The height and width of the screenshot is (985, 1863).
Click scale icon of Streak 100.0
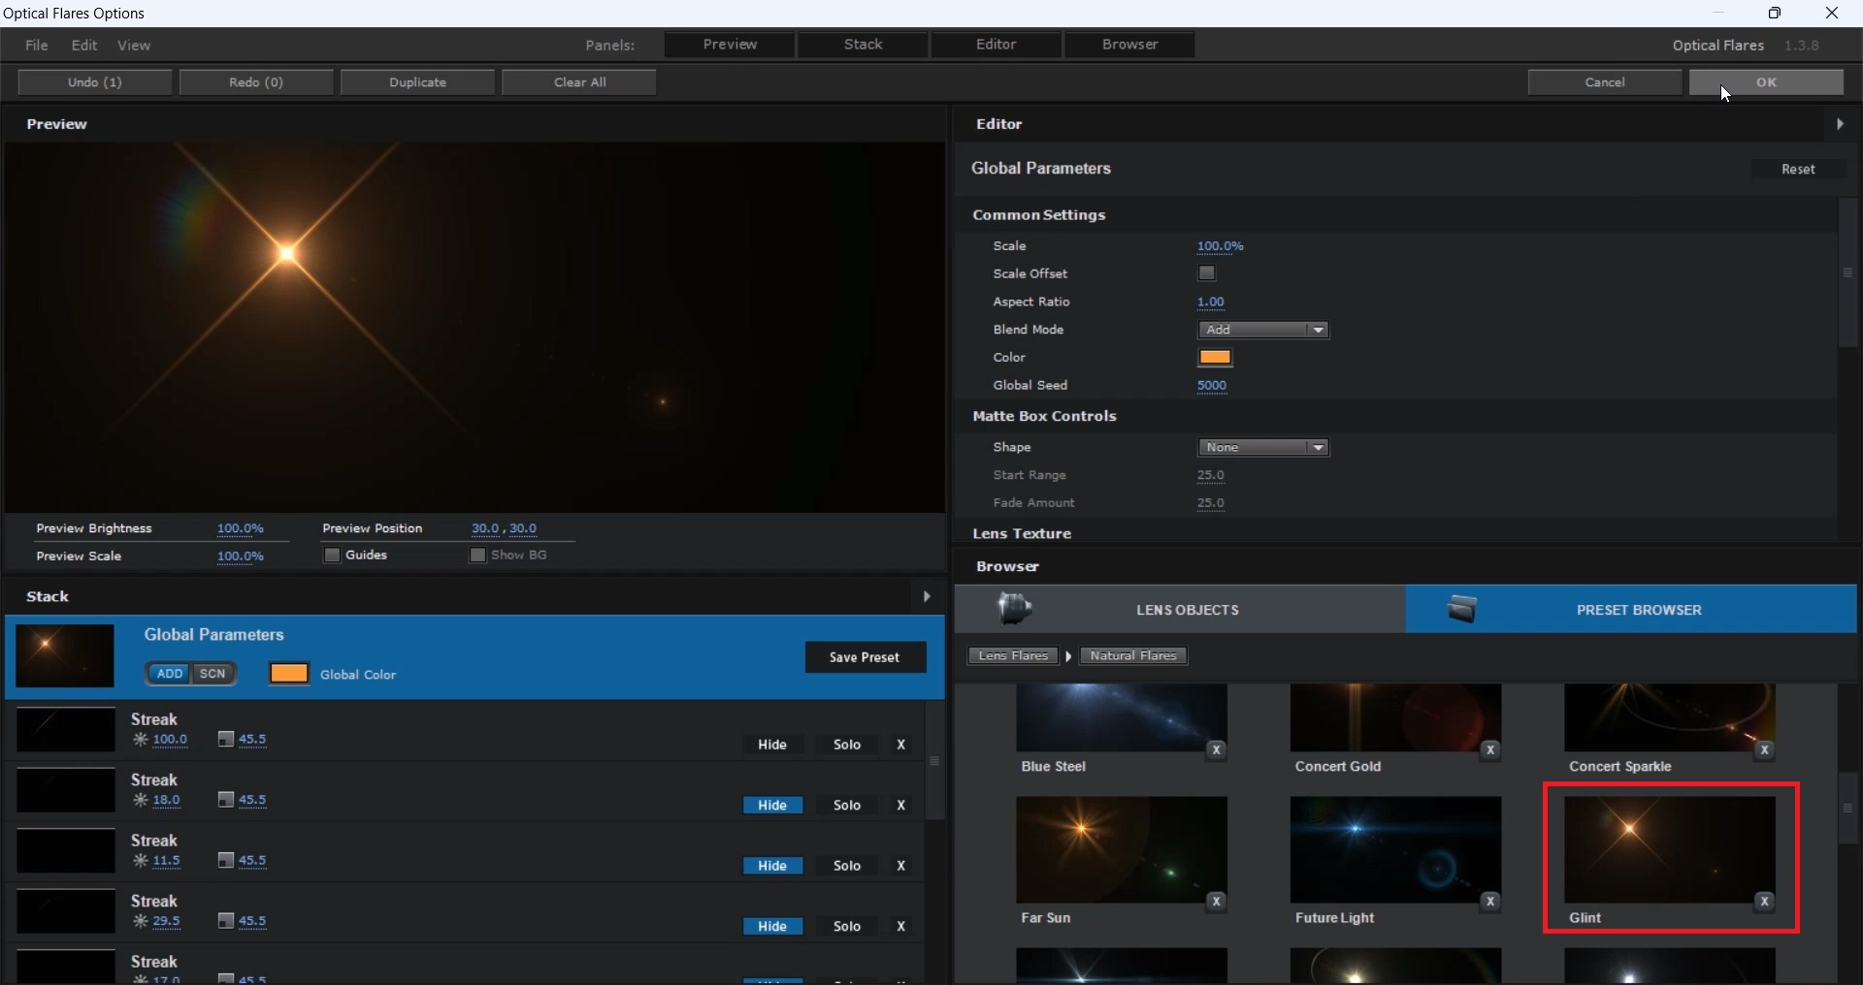click(226, 740)
